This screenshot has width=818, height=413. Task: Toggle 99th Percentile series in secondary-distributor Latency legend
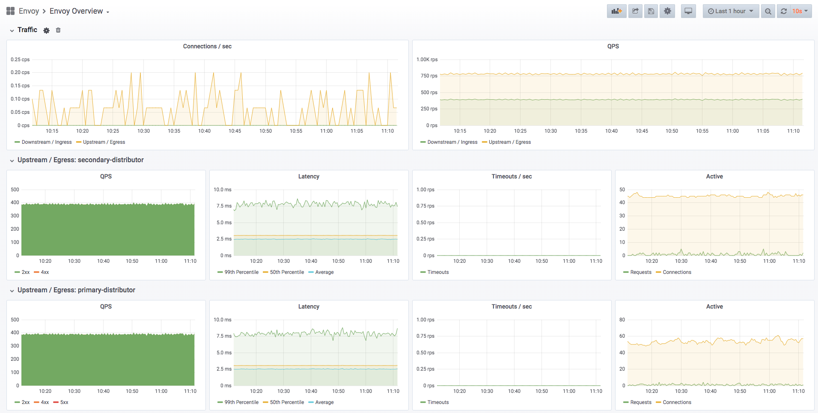point(241,272)
